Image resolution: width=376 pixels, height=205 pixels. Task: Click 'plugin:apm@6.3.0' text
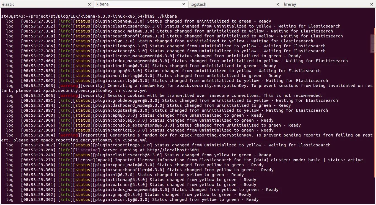(x=116, y=115)
